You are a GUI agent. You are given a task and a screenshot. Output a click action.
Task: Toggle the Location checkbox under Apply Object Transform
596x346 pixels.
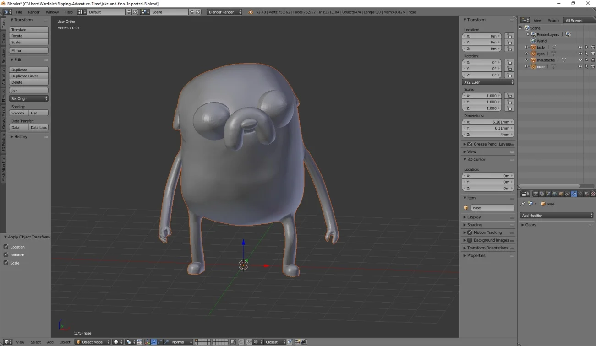[6, 247]
